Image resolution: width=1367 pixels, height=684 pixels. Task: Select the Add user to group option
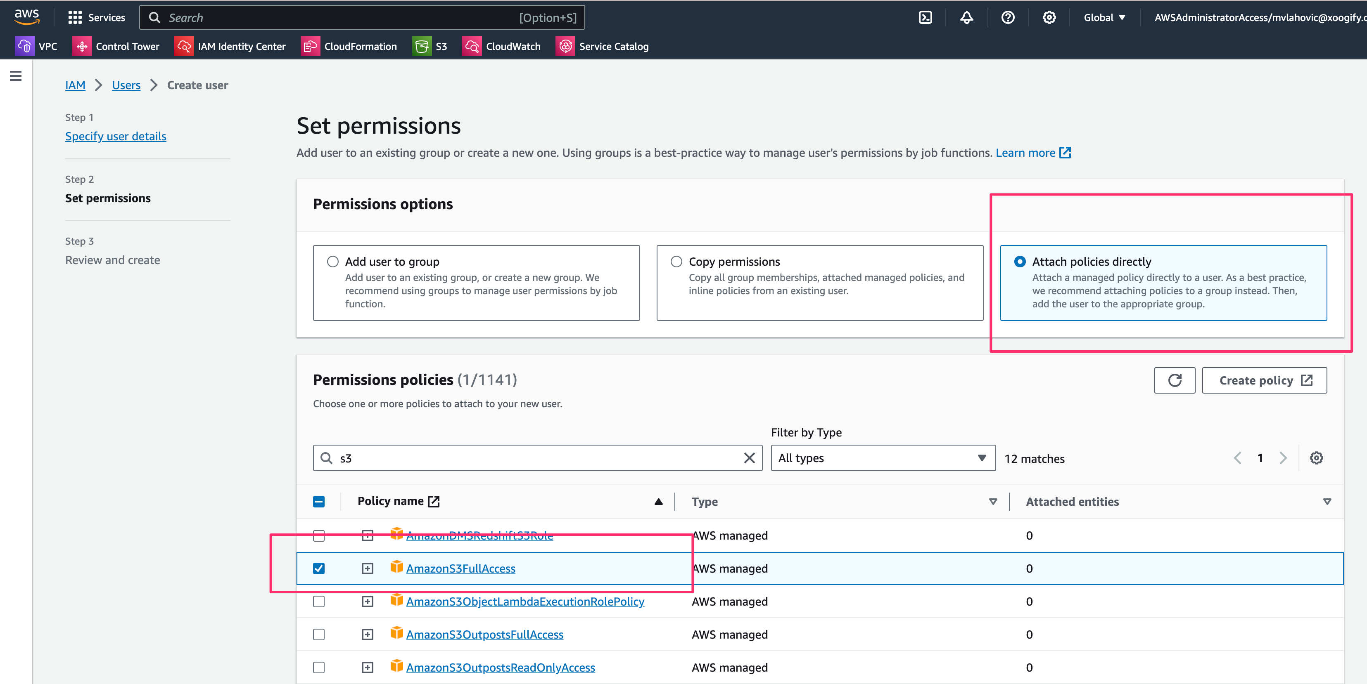pyautogui.click(x=333, y=262)
